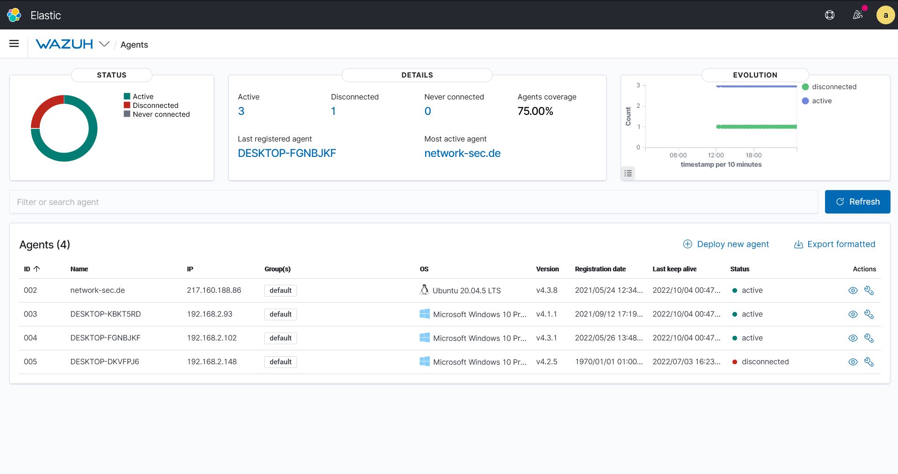
Task: Sort by Last keep alive column header
Action: pyautogui.click(x=674, y=269)
